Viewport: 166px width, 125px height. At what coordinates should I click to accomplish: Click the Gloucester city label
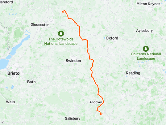pos(40,25)
